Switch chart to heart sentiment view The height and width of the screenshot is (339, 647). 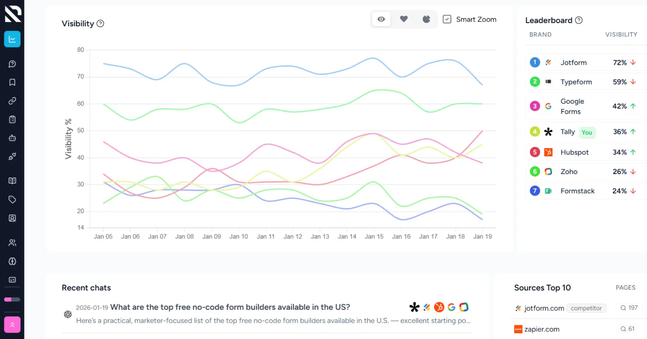(x=404, y=19)
